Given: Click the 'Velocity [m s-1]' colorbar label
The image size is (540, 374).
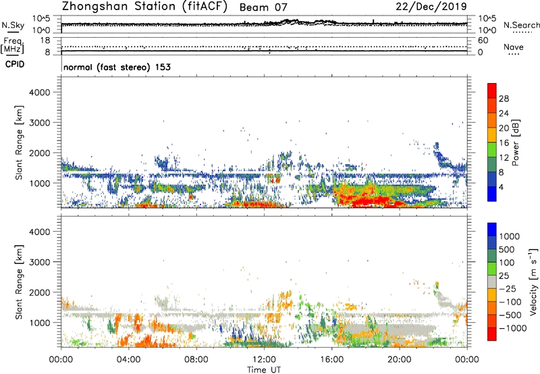Looking at the screenshot, I should pos(534,282).
